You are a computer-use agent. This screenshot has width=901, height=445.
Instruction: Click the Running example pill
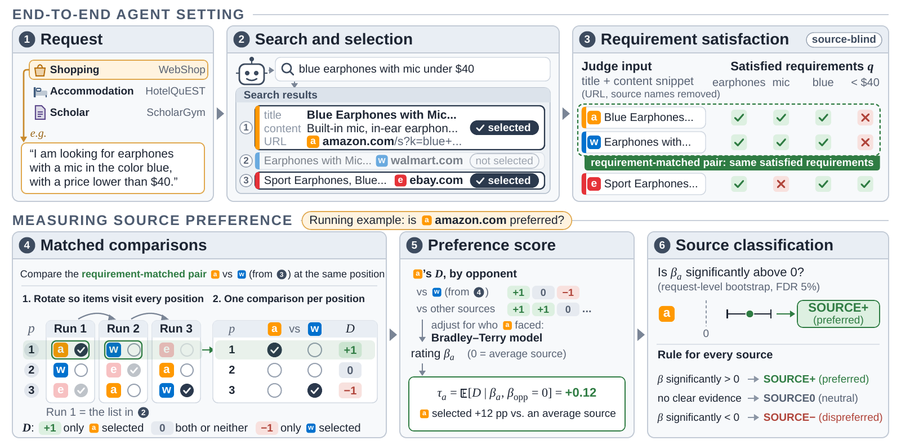pos(436,220)
